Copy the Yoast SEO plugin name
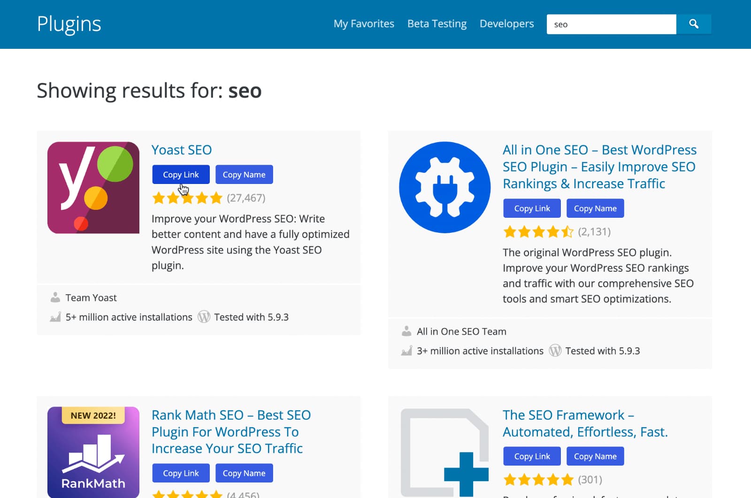This screenshot has width=751, height=498. tap(244, 175)
